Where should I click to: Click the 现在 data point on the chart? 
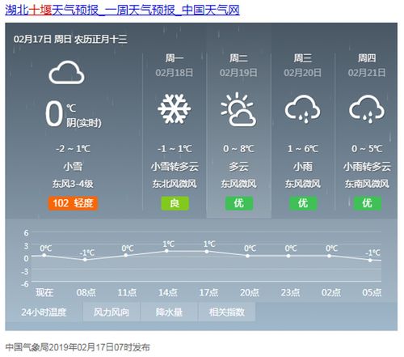pos(44,255)
